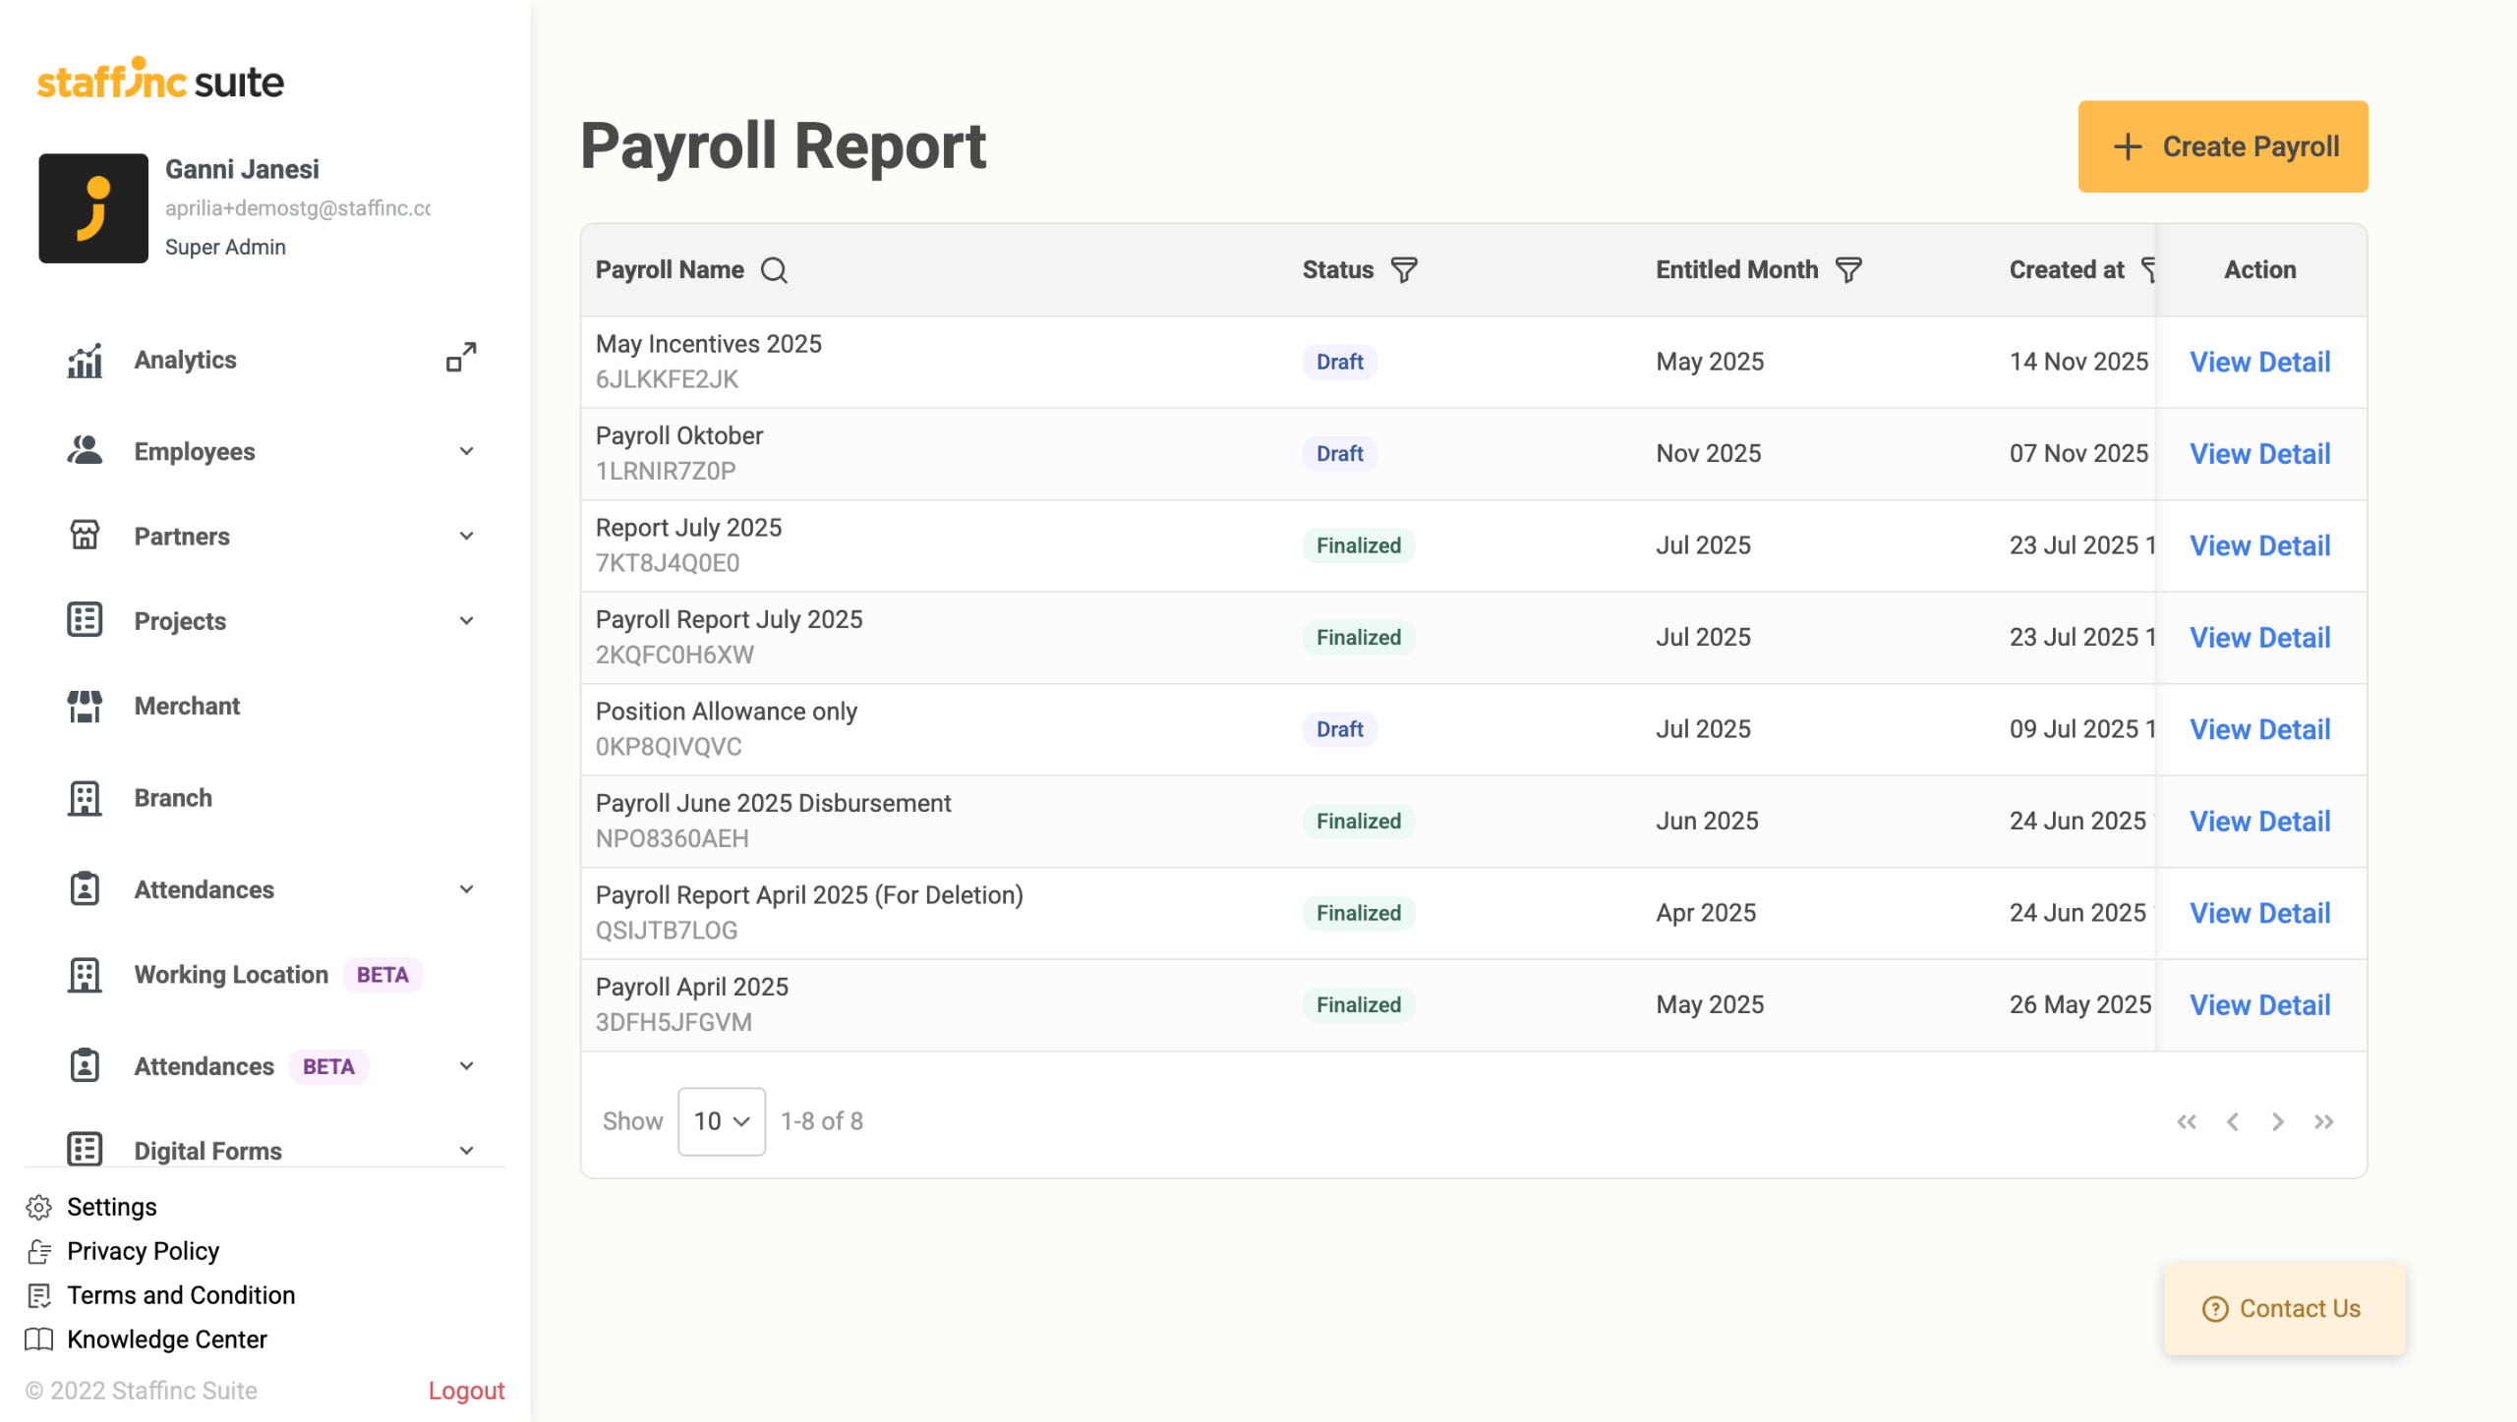2517x1422 pixels.
Task: Open the Entitled Month filter icon
Action: (x=1848, y=270)
